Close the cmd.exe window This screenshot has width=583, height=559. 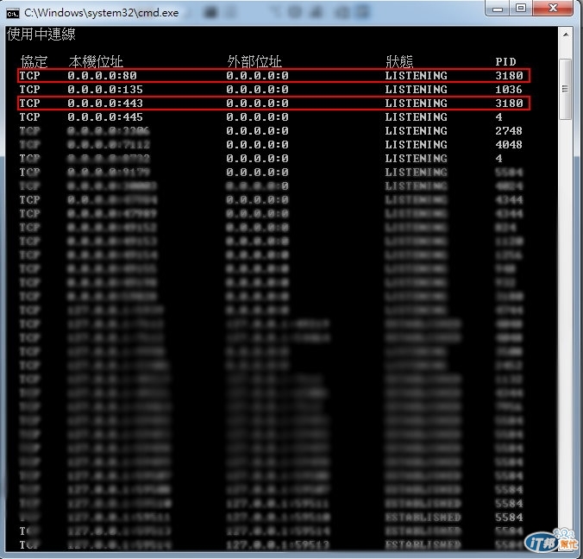(x=553, y=8)
